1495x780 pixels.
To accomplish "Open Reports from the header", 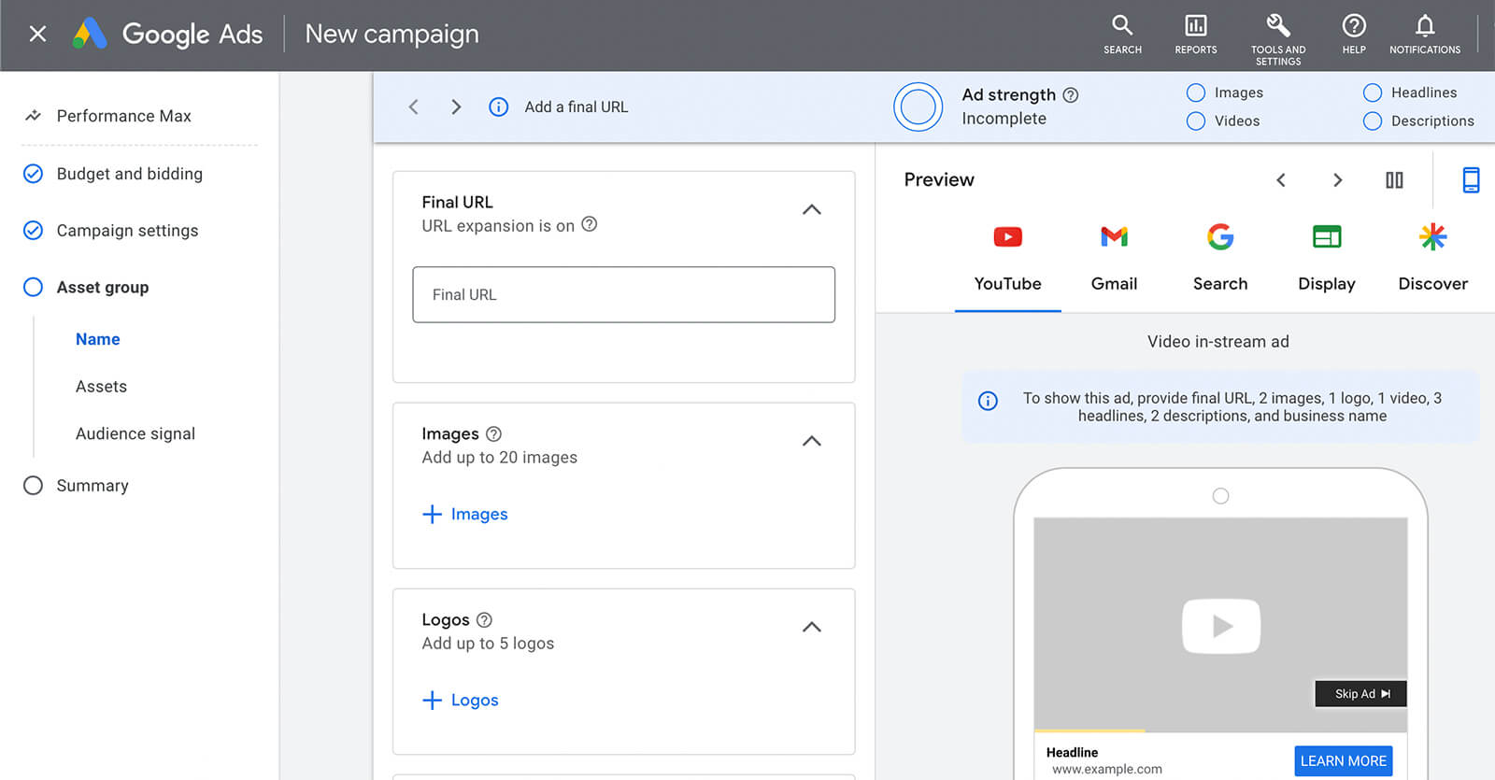I will pos(1196,35).
